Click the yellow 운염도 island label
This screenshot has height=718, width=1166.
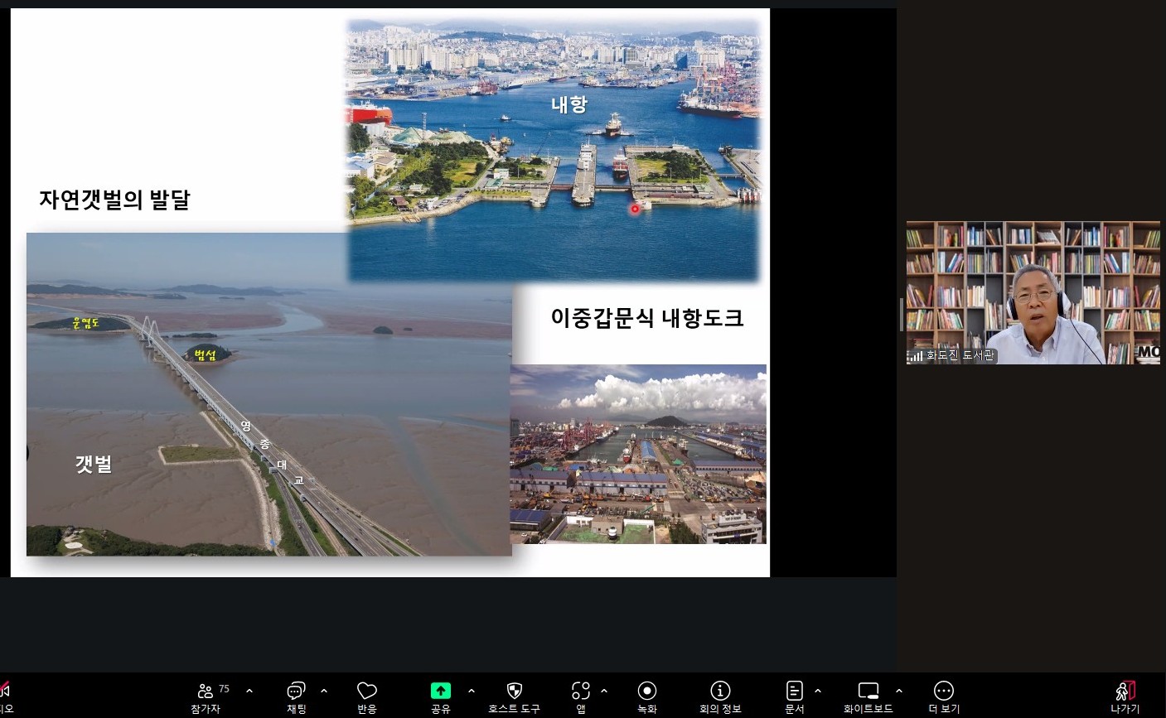click(85, 323)
